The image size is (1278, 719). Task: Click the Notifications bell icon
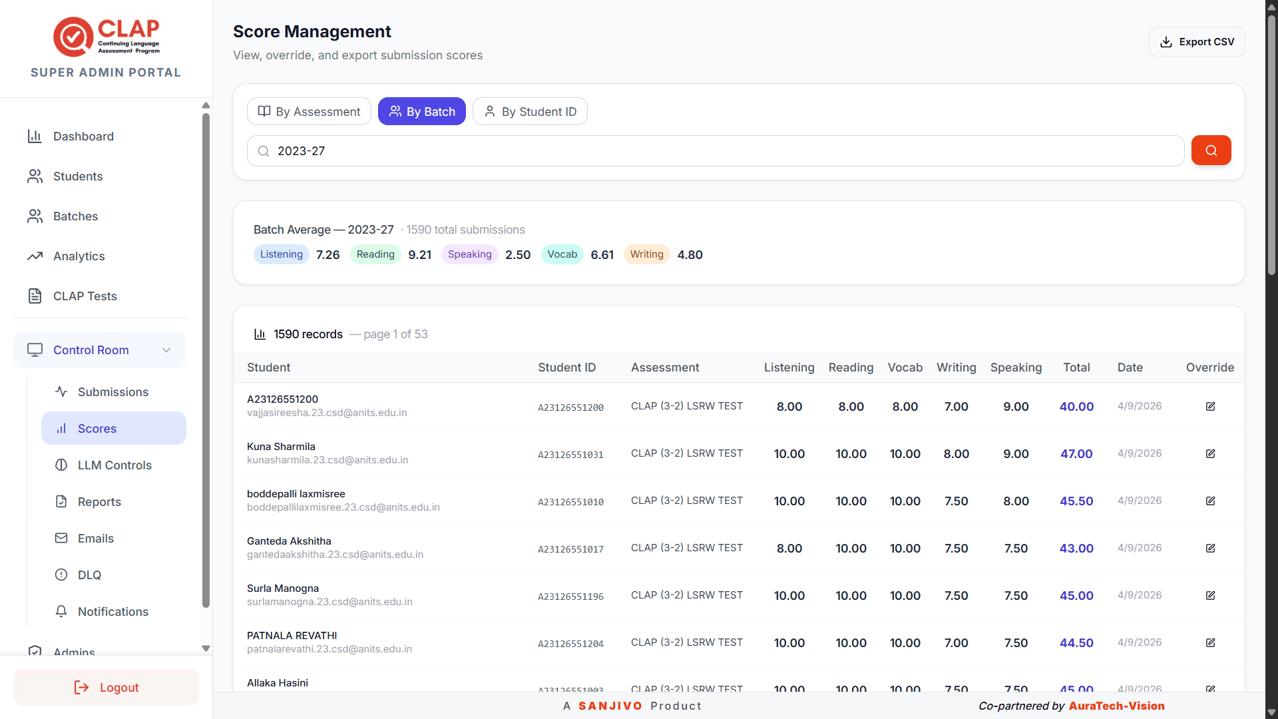click(x=61, y=612)
